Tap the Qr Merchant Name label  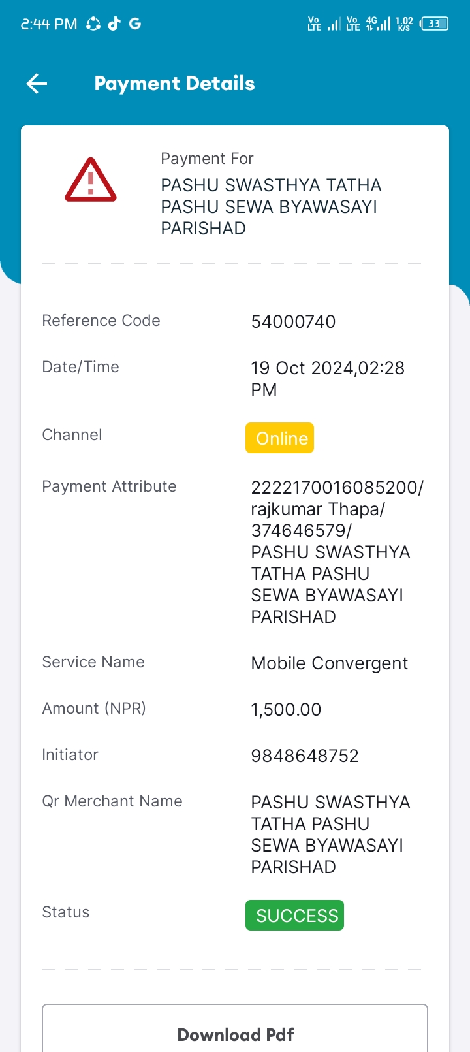pyautogui.click(x=112, y=801)
